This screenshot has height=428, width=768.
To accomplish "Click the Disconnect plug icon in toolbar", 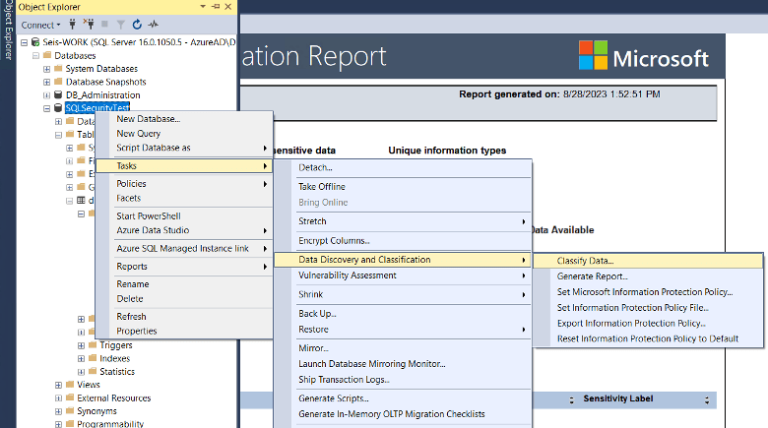I will (x=89, y=24).
